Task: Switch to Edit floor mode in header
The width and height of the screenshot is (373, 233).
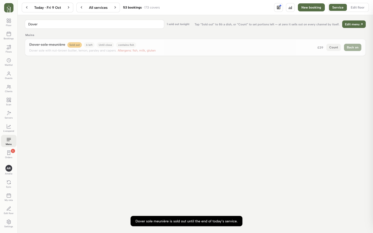Action: click(x=357, y=8)
